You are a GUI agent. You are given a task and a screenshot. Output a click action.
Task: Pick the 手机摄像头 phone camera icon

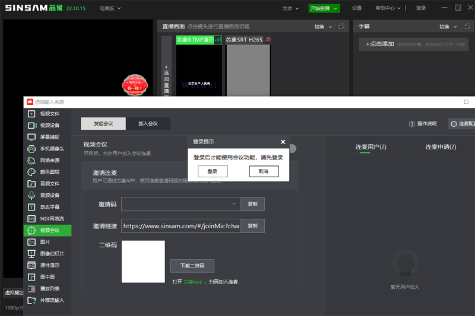click(31, 149)
